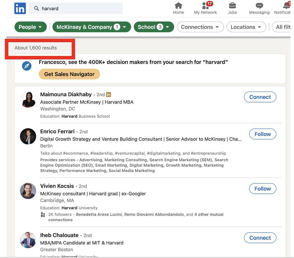Follow Enrico Ferrari
Viewport: 294px width, 258px height.
point(263,134)
